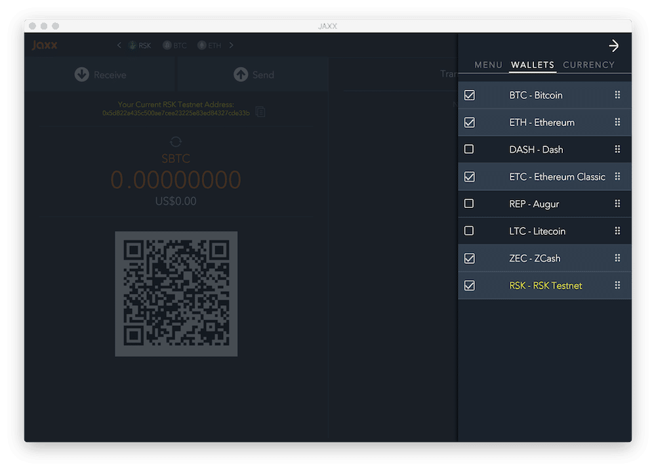This screenshot has height=471, width=656.
Task: Uncheck the RSK - RSK Testnet checkbox
Action: tap(470, 285)
